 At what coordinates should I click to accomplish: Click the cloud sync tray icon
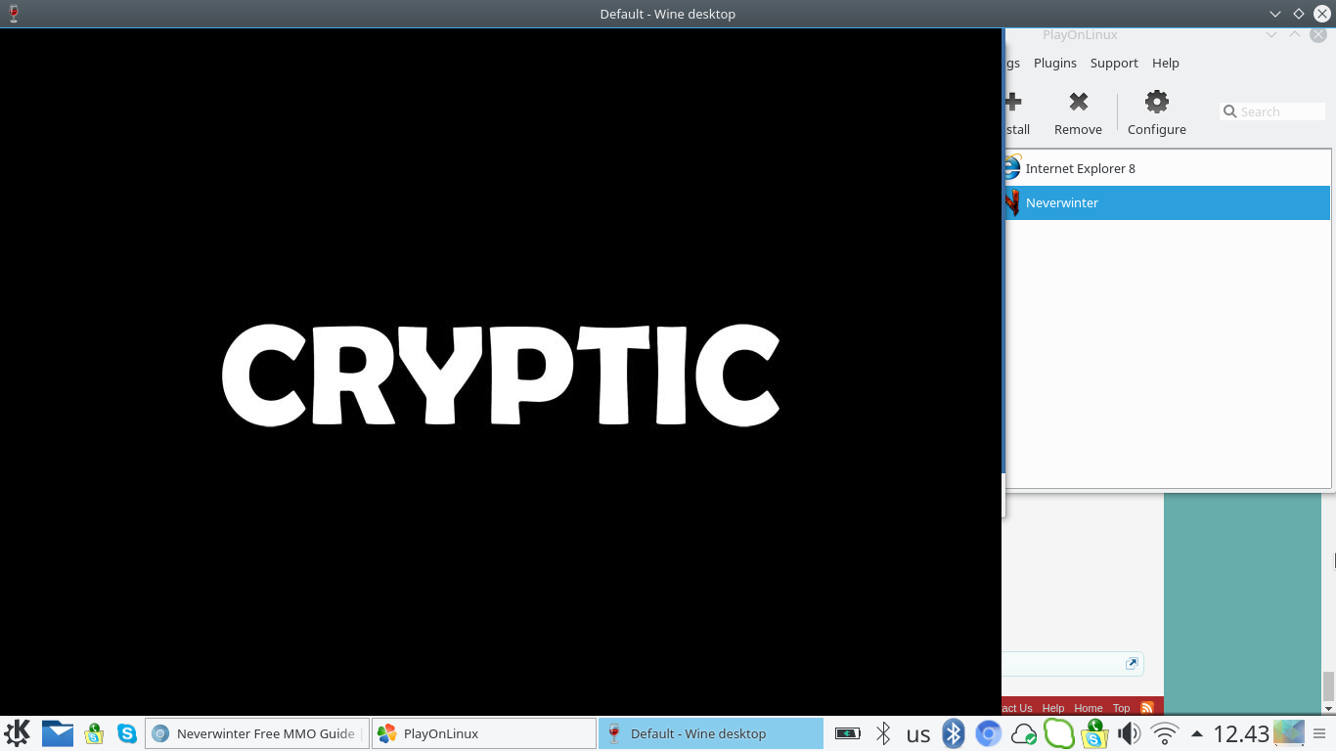click(x=1024, y=733)
